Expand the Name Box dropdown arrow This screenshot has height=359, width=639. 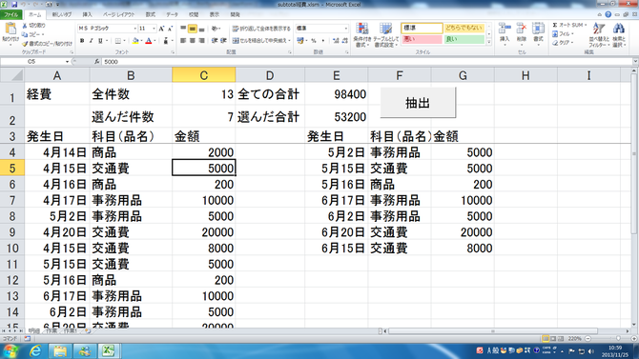(x=68, y=62)
